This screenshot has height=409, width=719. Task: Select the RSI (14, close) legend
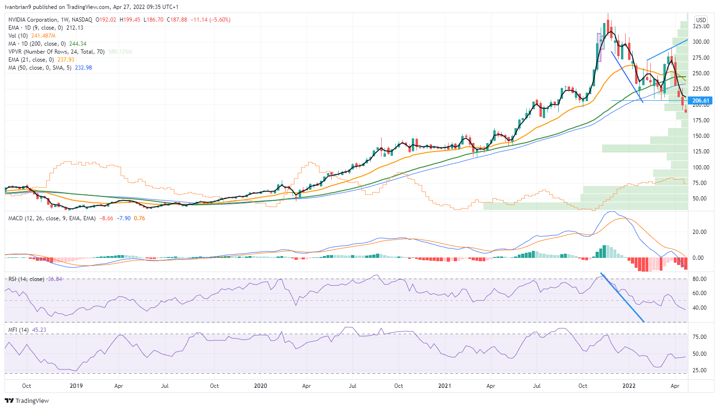[x=26, y=279]
